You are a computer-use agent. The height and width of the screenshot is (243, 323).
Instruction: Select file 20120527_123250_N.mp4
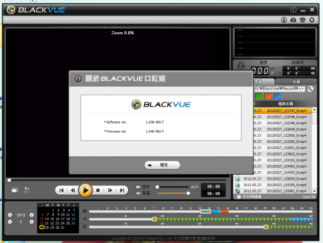pos(283,141)
